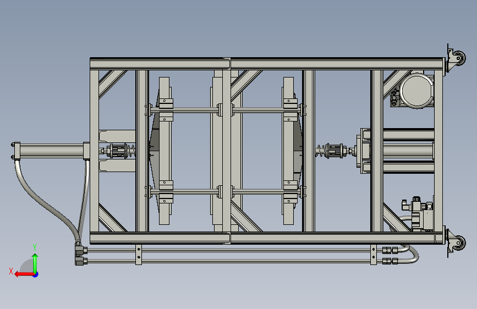Select the round electric motor in the model
The width and height of the screenshot is (477, 309).
click(417, 90)
